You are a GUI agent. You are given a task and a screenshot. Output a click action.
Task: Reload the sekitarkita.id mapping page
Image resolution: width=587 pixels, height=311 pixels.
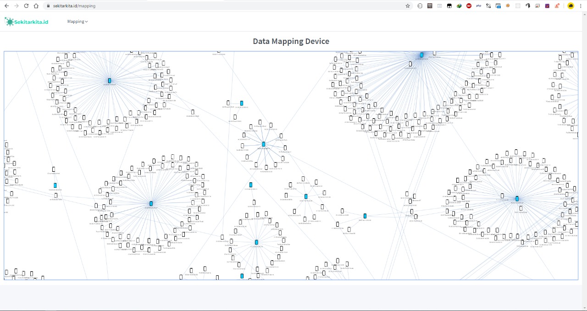point(26,6)
